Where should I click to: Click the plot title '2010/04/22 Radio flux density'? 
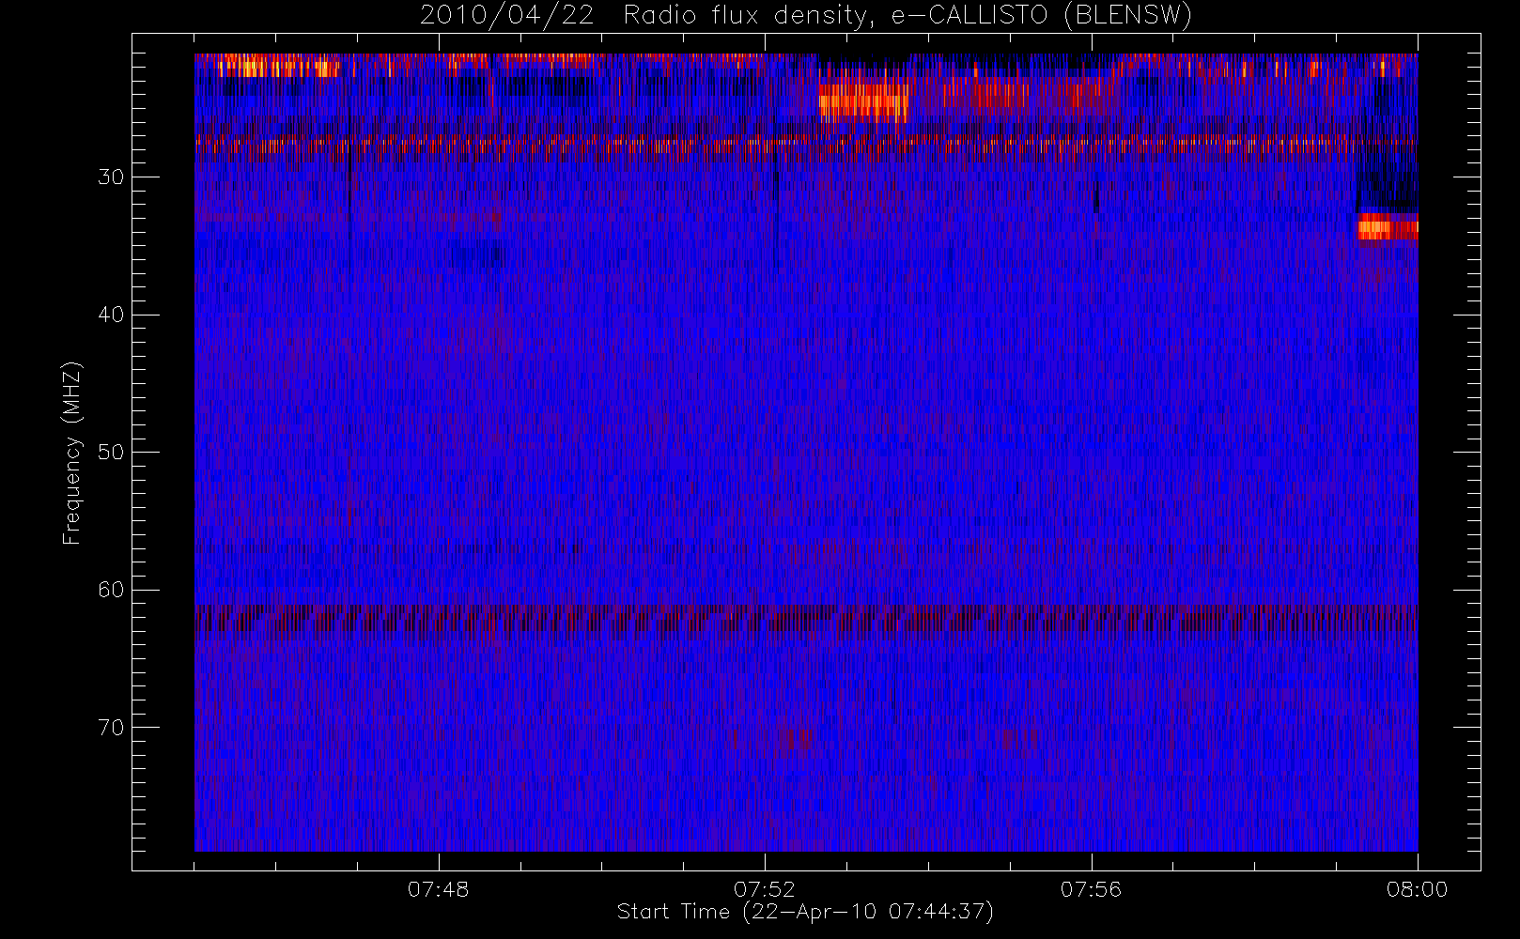tap(806, 16)
